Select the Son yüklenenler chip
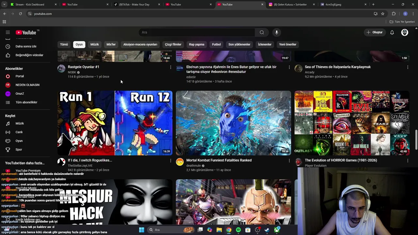Screen dimensions: 418x235 tap(239, 44)
